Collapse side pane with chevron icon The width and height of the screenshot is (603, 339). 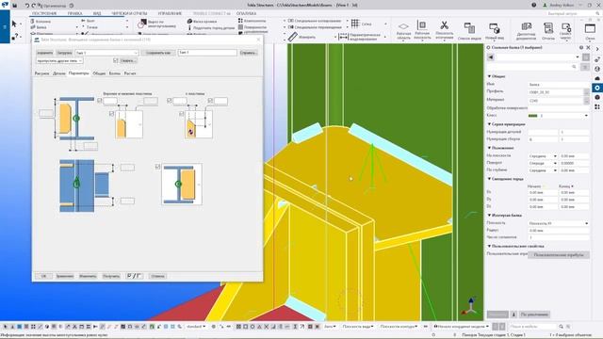pyautogui.click(x=596, y=49)
